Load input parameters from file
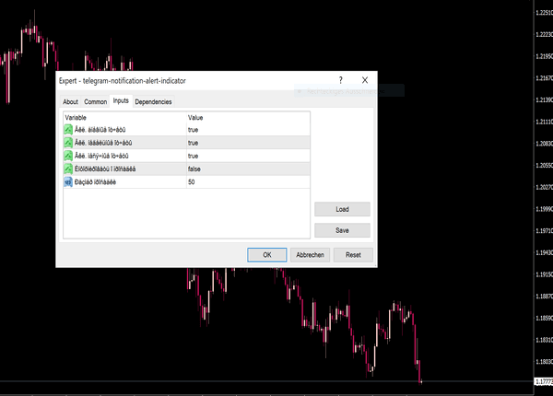Image resolution: width=553 pixels, height=396 pixels. (x=342, y=209)
